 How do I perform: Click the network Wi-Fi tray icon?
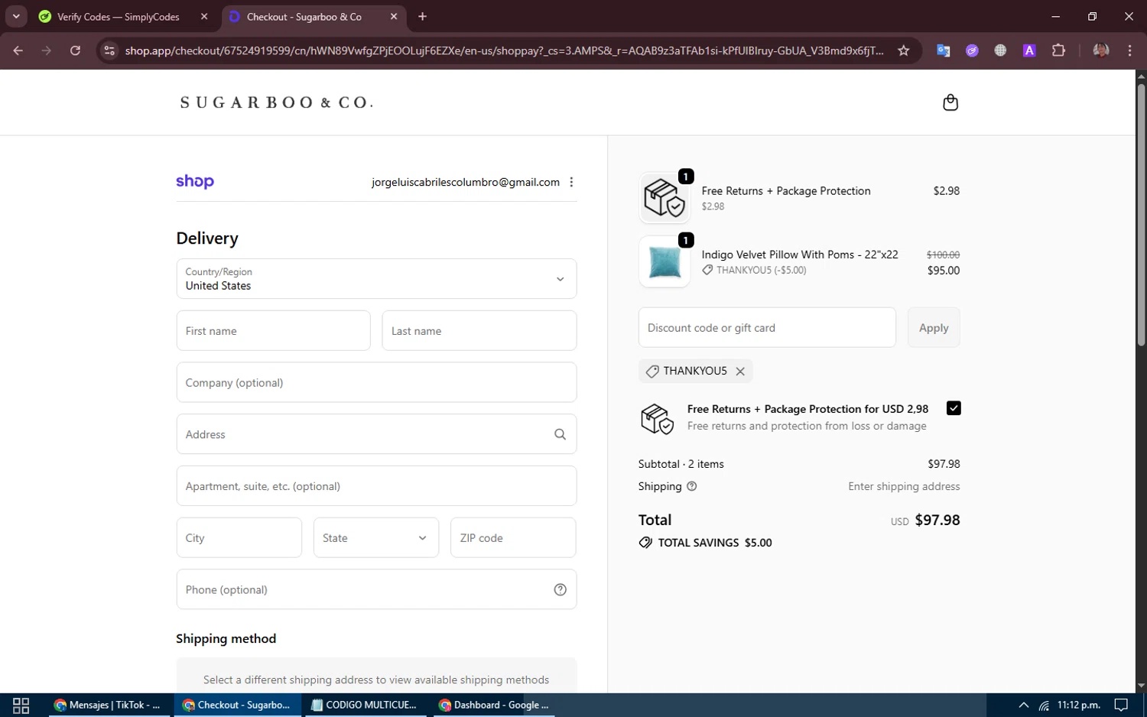[x=1044, y=706]
